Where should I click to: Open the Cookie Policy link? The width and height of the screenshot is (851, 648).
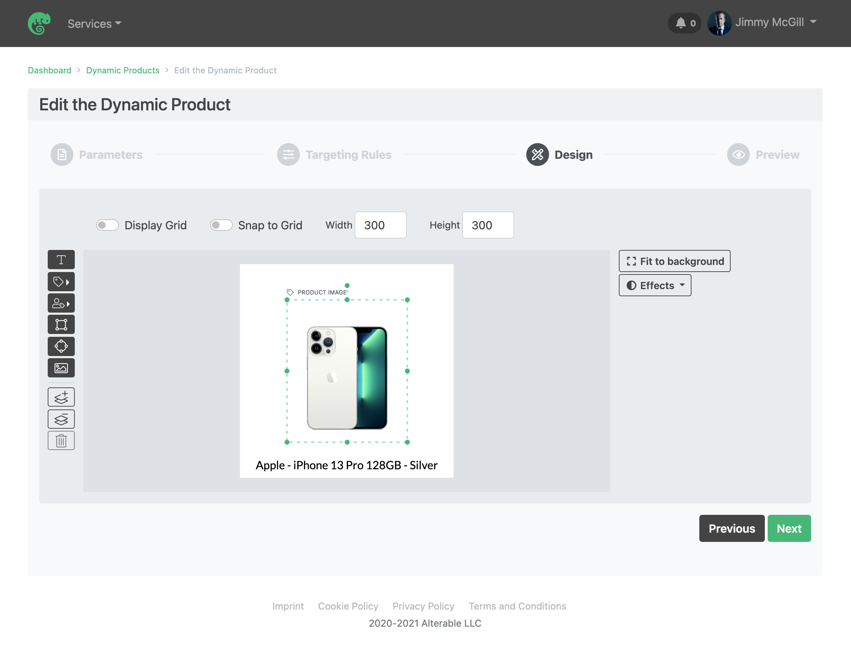(x=348, y=606)
